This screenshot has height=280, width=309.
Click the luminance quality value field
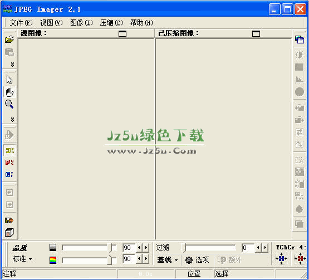tap(129, 248)
